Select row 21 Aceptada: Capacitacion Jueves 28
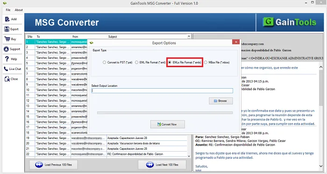 coord(107,149)
